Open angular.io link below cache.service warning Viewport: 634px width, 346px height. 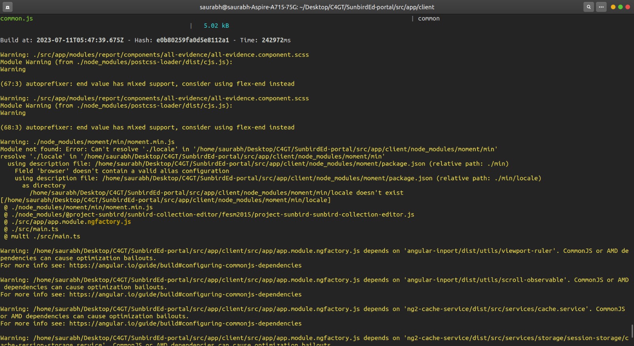[x=185, y=323]
